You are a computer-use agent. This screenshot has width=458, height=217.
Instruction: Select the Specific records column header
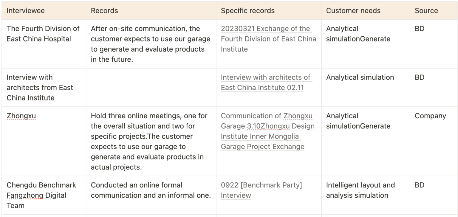[x=247, y=11]
